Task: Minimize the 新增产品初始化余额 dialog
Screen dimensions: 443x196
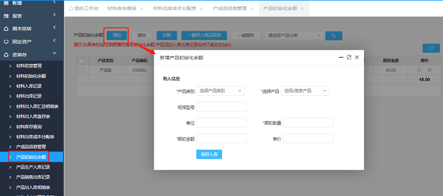Action: pos(341,57)
